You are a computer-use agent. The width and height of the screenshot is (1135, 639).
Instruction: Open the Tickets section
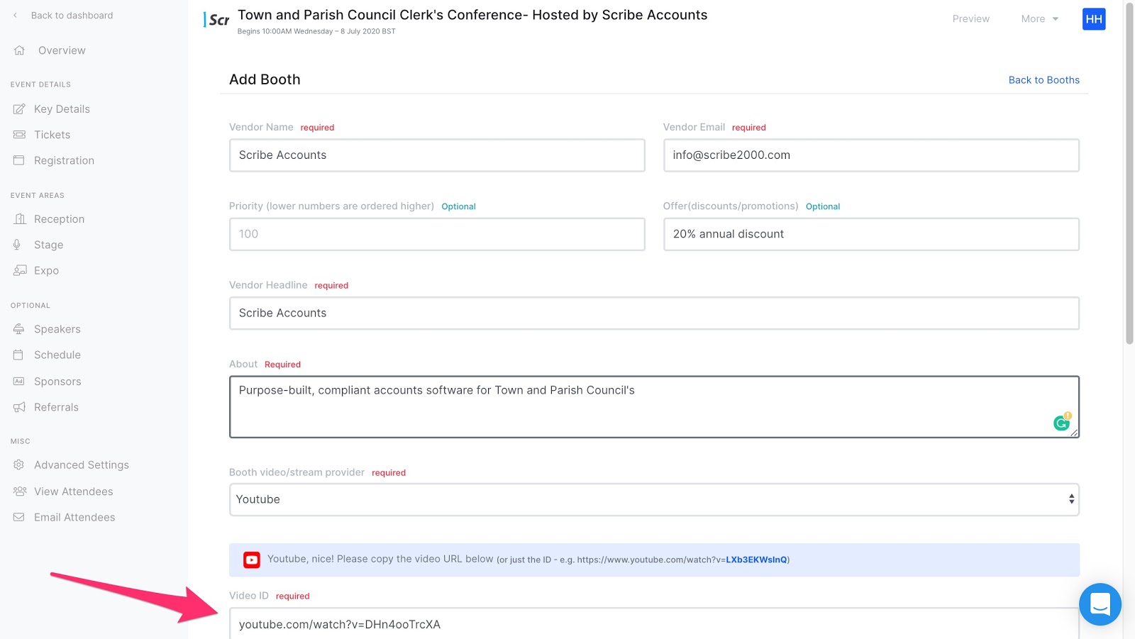52,135
